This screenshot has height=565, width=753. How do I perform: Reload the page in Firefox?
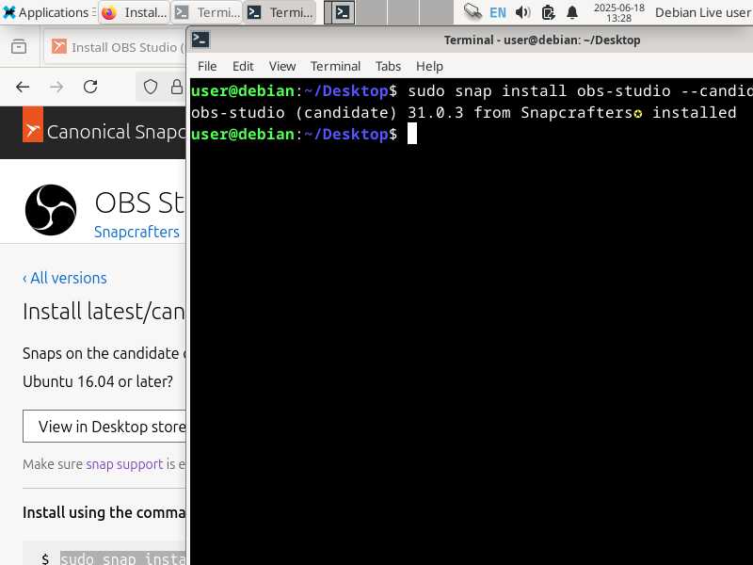90,87
